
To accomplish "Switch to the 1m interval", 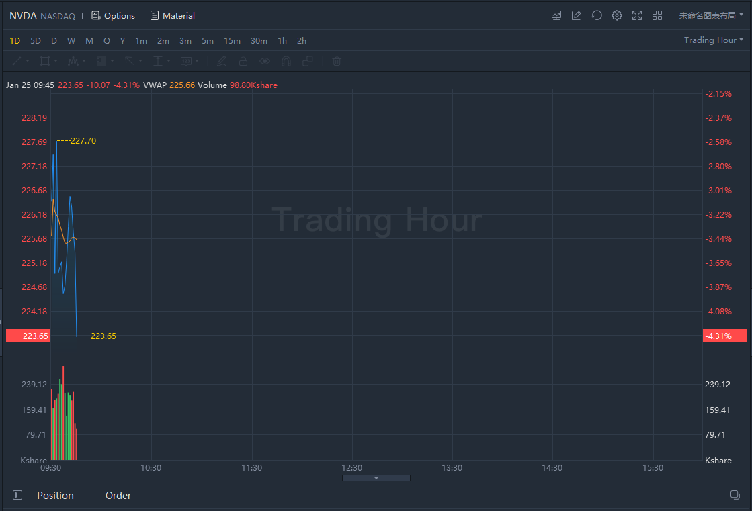I will 141,41.
